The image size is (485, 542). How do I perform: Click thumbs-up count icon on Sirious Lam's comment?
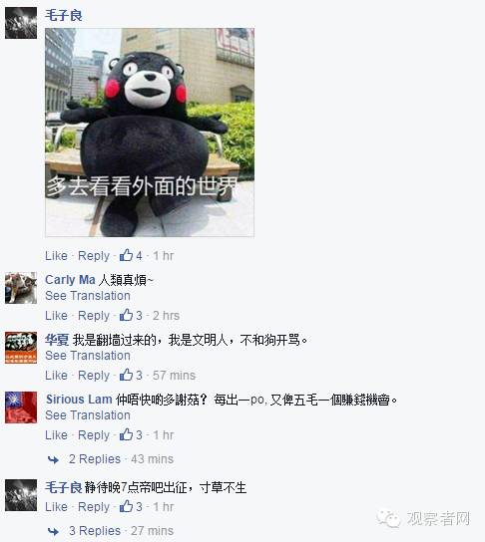coord(126,434)
